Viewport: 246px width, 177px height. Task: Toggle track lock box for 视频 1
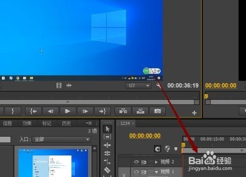[151, 172]
